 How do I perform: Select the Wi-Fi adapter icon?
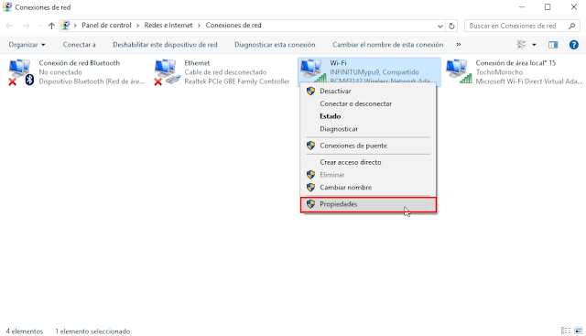pyautogui.click(x=313, y=71)
